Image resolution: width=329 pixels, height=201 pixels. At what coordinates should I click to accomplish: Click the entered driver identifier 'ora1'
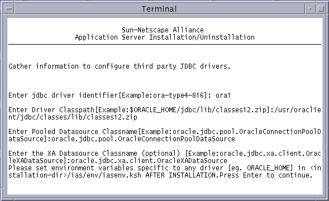coord(223,95)
